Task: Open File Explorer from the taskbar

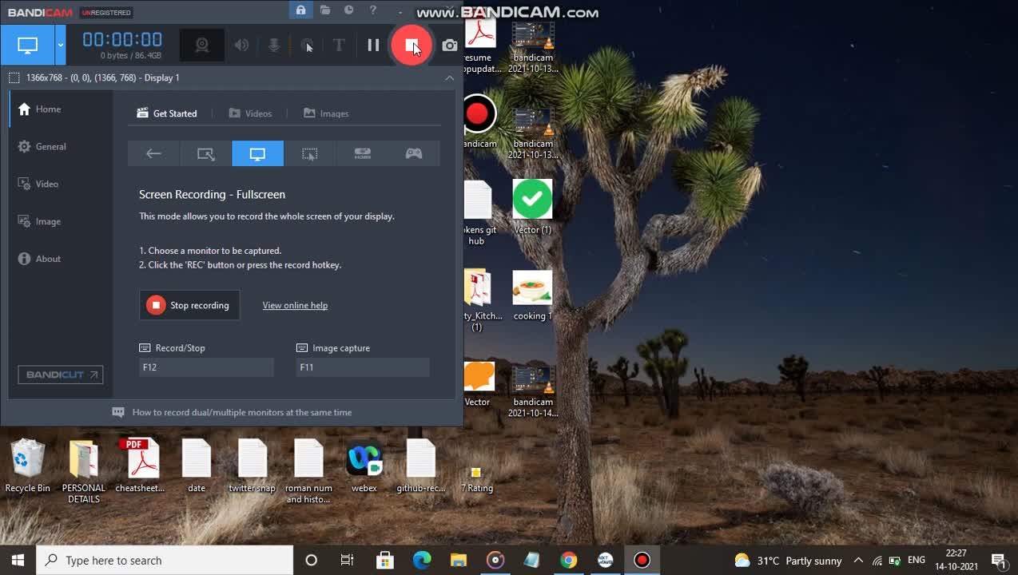Action: point(459,561)
